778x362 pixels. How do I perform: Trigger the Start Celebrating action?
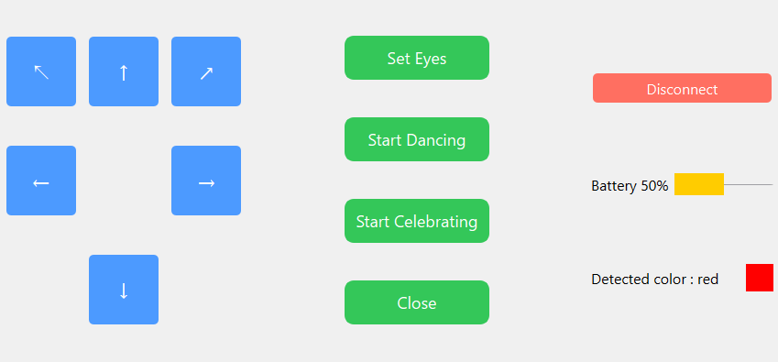[417, 221]
